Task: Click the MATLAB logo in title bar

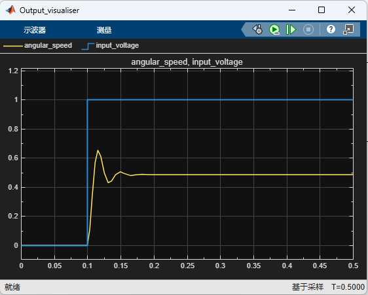Action: [x=10, y=10]
